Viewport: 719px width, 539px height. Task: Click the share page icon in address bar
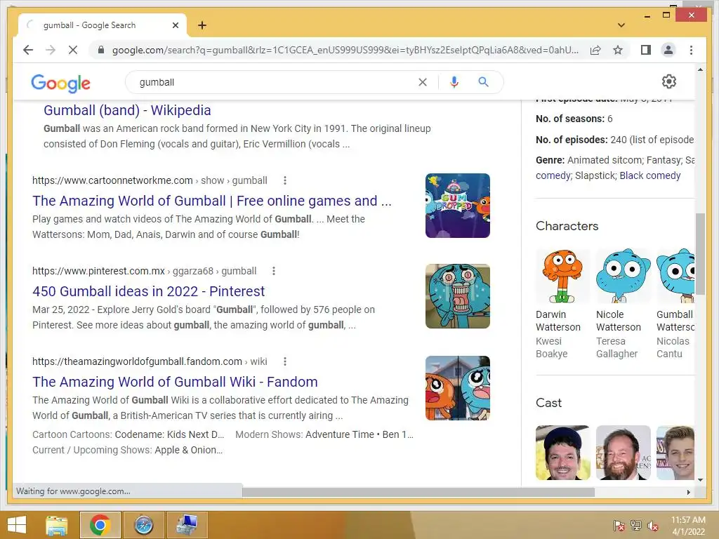point(595,50)
